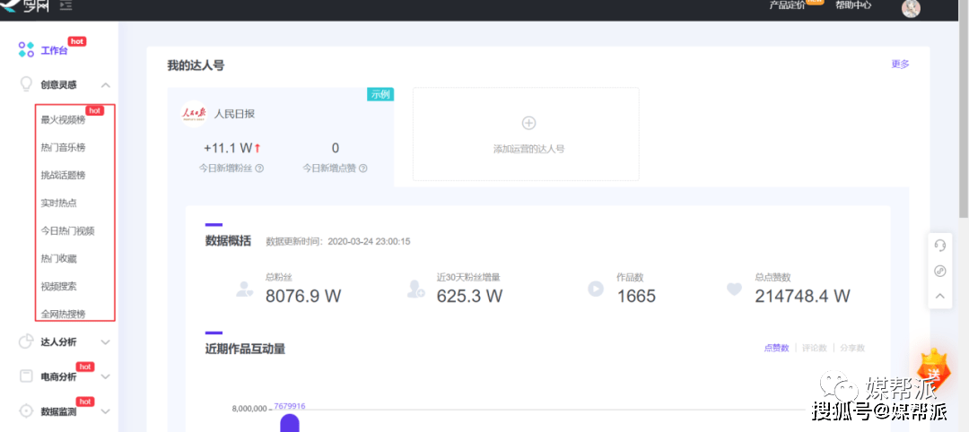Expand the 电商分析 section chevron
Image resolution: width=969 pixels, height=432 pixels.
tap(106, 376)
